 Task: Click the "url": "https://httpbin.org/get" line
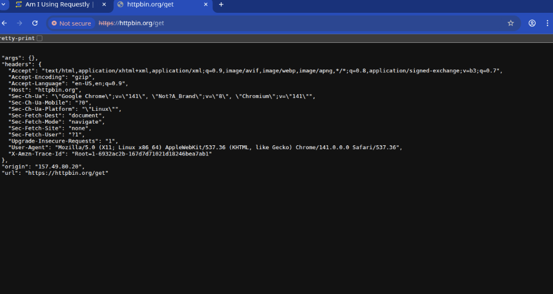[x=55, y=173]
